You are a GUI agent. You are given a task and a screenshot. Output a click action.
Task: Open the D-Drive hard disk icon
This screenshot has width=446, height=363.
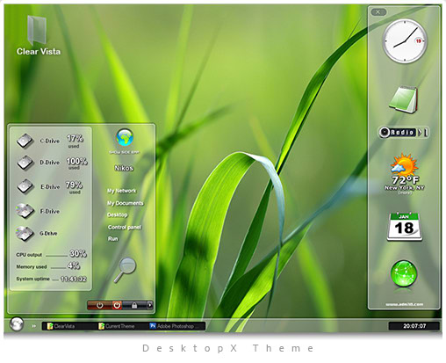[25, 163]
